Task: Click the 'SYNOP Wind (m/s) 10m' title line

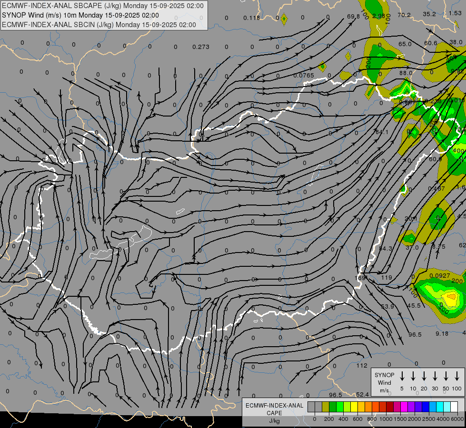Action: [x=80, y=15]
